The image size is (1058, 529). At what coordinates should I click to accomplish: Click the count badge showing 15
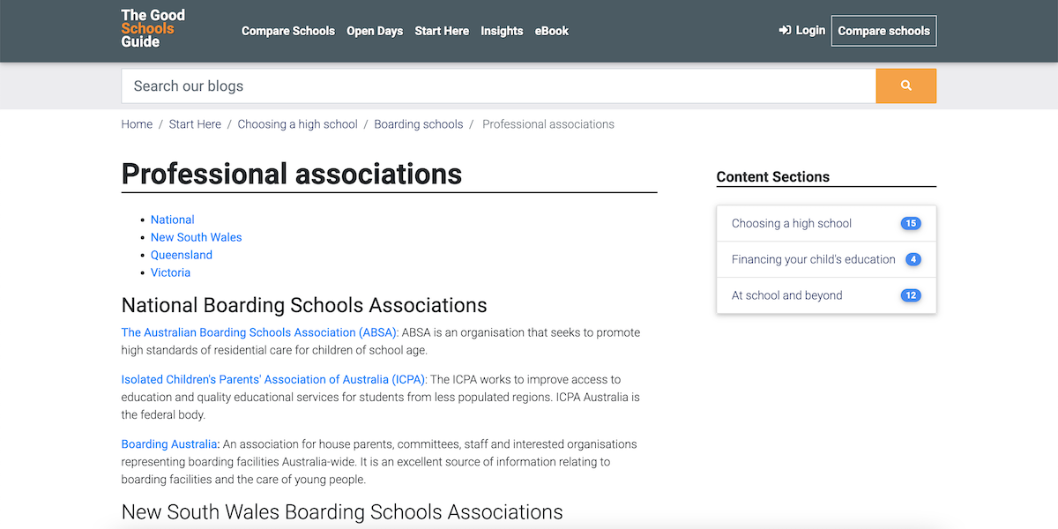(x=911, y=223)
